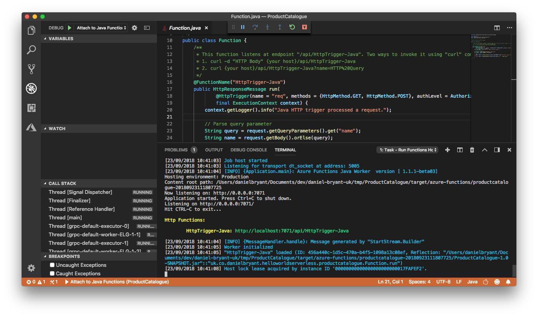The height and width of the screenshot is (317, 538).
Task: Enable Caught Exceptions breakpoint
Action: [x=52, y=273]
